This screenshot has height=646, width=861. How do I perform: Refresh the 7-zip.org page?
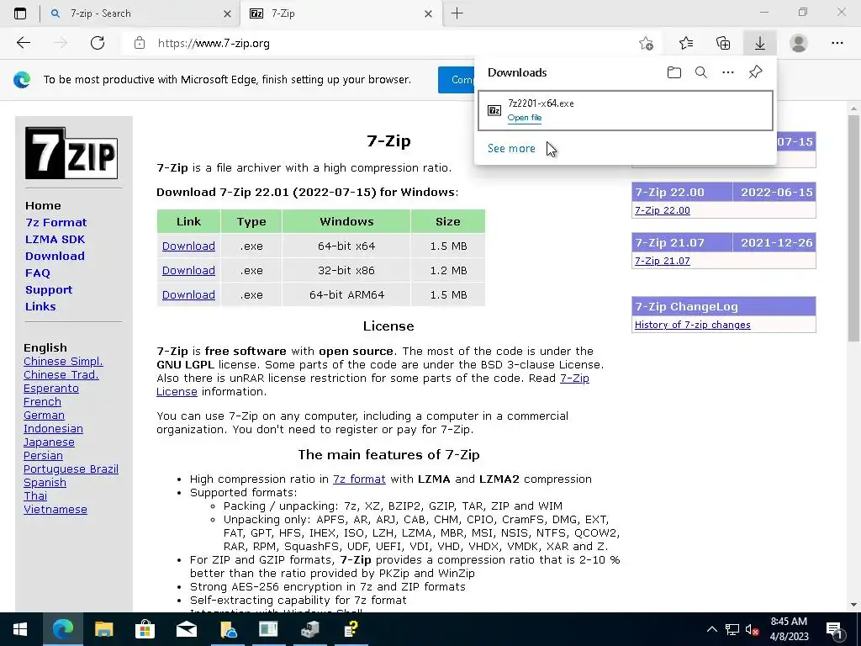pos(98,43)
